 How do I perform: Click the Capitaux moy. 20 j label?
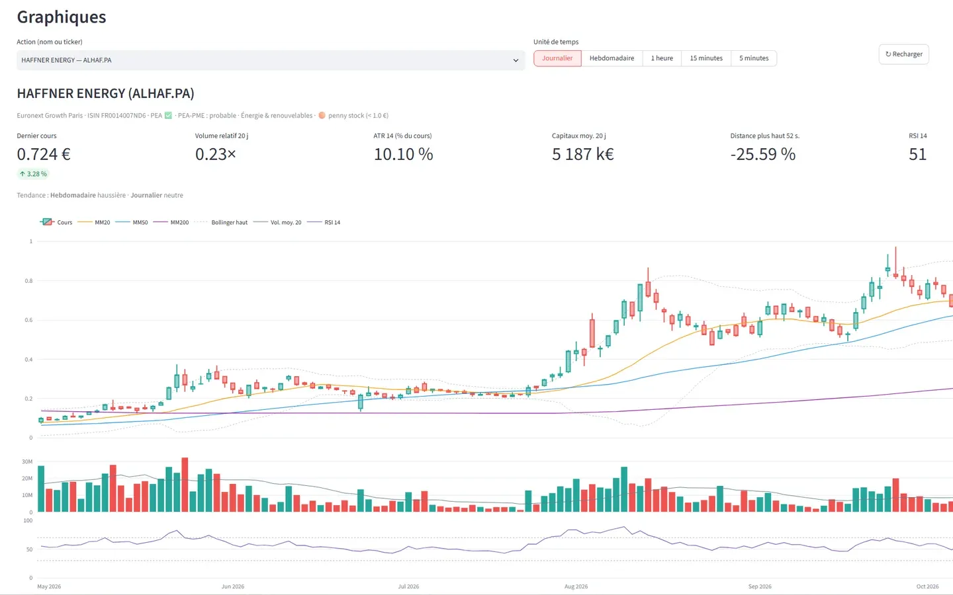[x=579, y=136]
